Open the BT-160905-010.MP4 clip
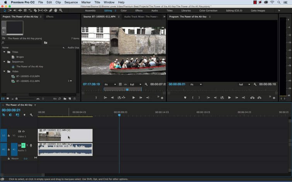The image size is (292, 182). [28, 76]
